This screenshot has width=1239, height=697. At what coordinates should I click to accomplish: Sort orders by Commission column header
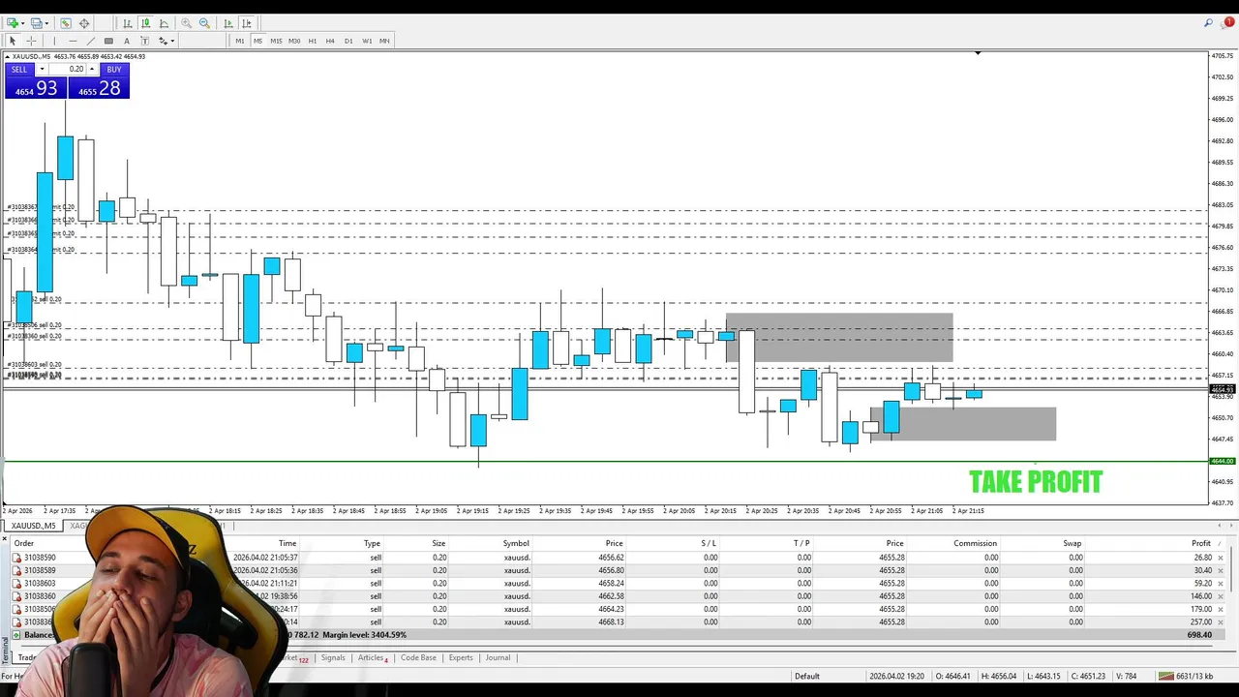[x=975, y=543]
